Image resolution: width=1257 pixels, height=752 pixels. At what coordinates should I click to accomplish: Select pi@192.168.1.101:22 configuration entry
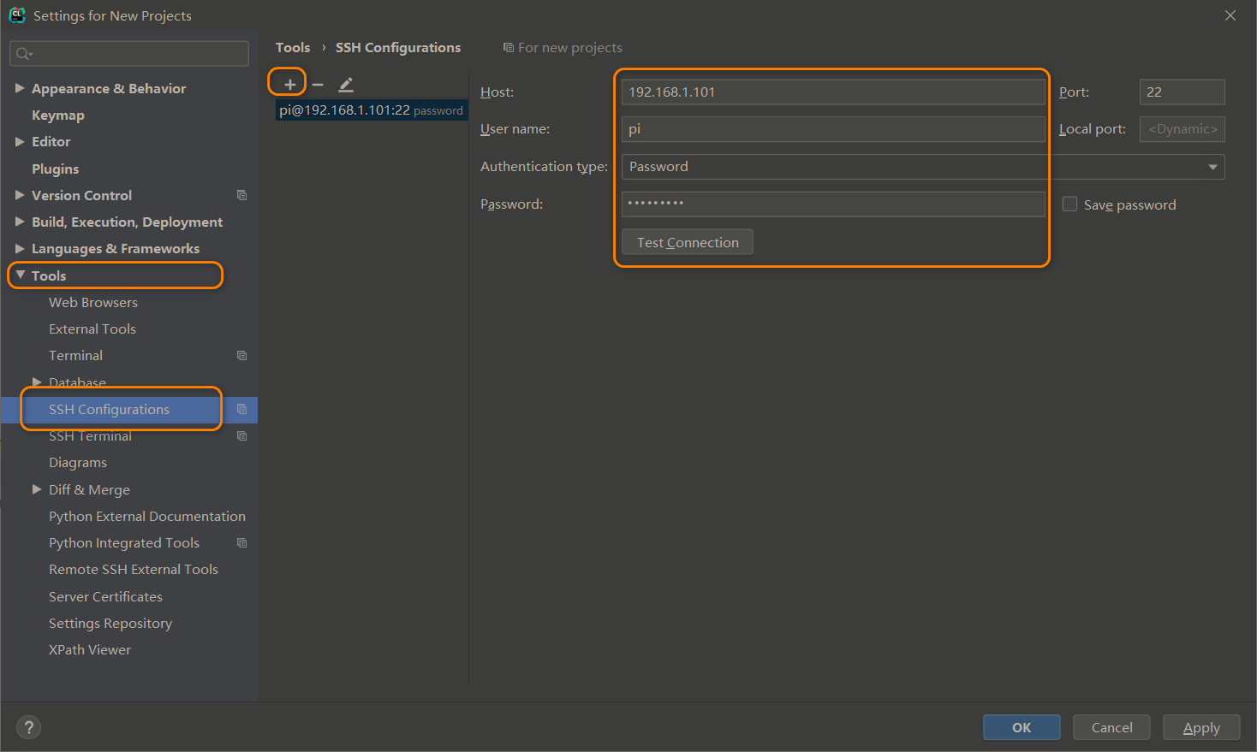(372, 110)
